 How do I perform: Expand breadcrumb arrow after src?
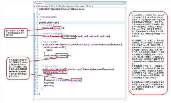click(57, 6)
